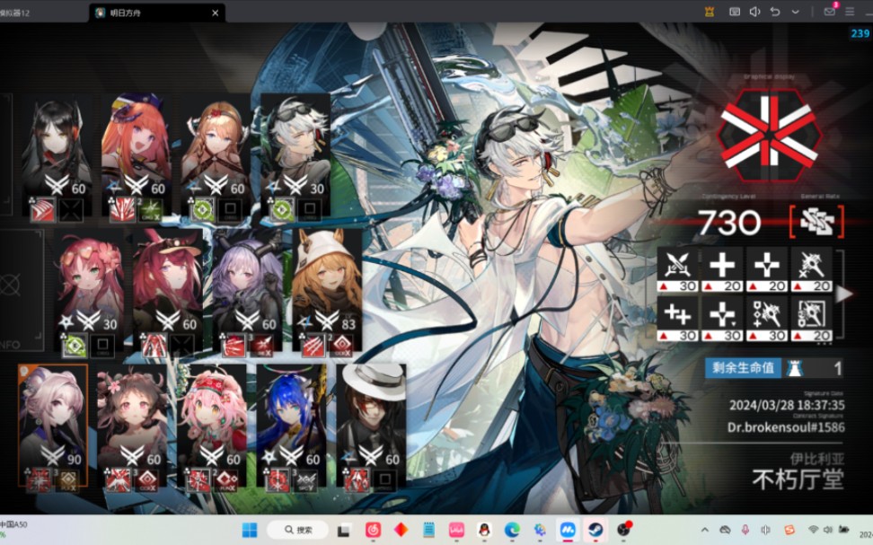The height and width of the screenshot is (545, 873).
Task: Select the pink-haired sunglasses operator card, level 30
Action: point(89,294)
